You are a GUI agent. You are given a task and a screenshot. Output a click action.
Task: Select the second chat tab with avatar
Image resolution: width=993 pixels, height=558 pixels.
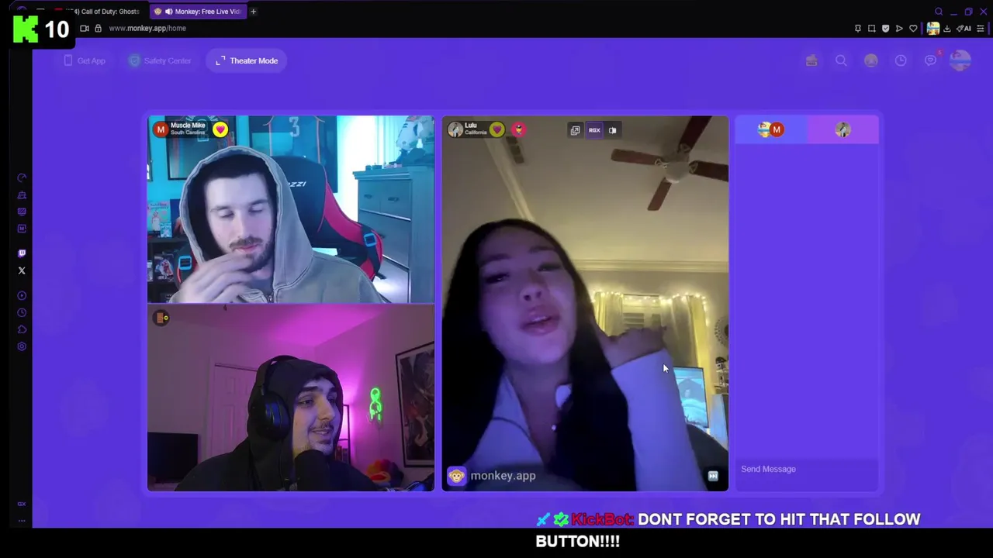tap(843, 129)
